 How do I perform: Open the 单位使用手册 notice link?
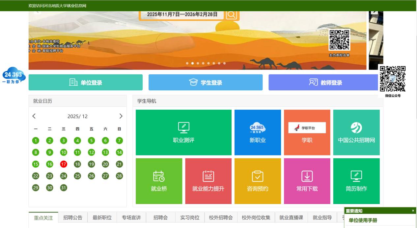point(363,220)
